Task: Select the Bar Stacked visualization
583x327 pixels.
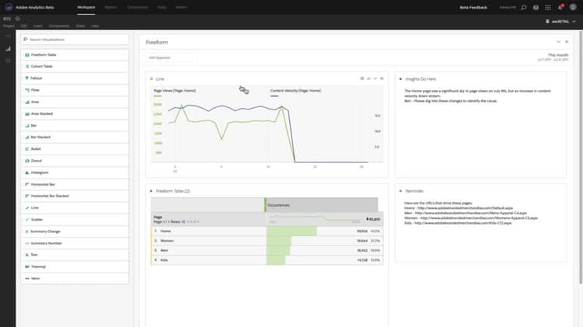Action: coord(75,137)
